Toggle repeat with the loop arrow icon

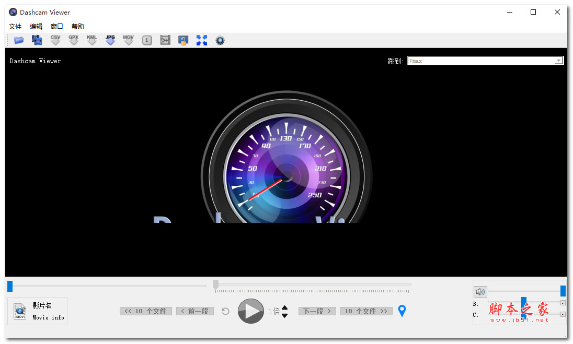pyautogui.click(x=225, y=311)
